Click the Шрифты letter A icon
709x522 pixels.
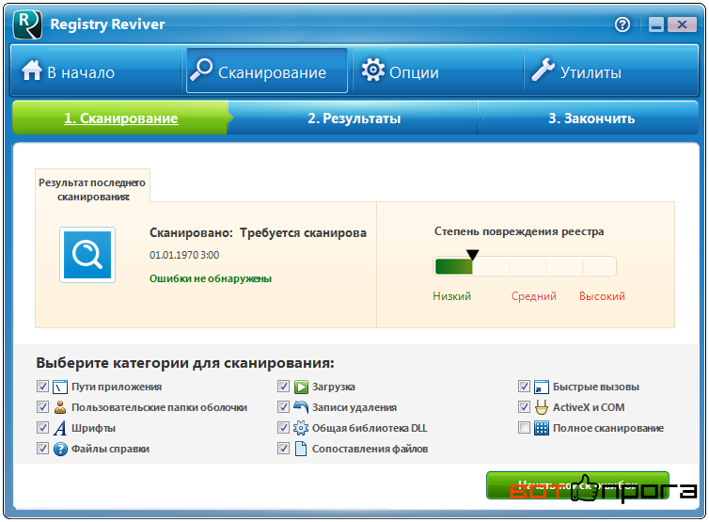tap(60, 428)
